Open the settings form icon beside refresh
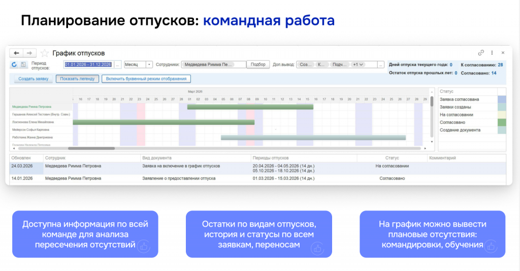Image resolution: width=520 pixels, height=271 pixels. tap(23, 64)
